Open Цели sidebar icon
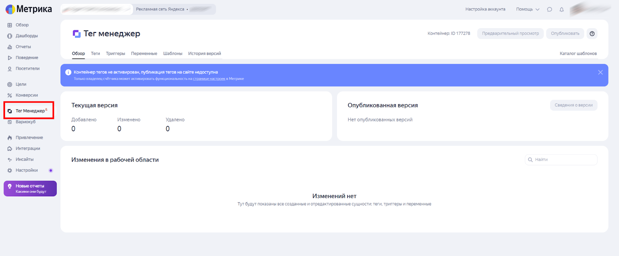Screen dimensions: 619x256 pos(10,84)
